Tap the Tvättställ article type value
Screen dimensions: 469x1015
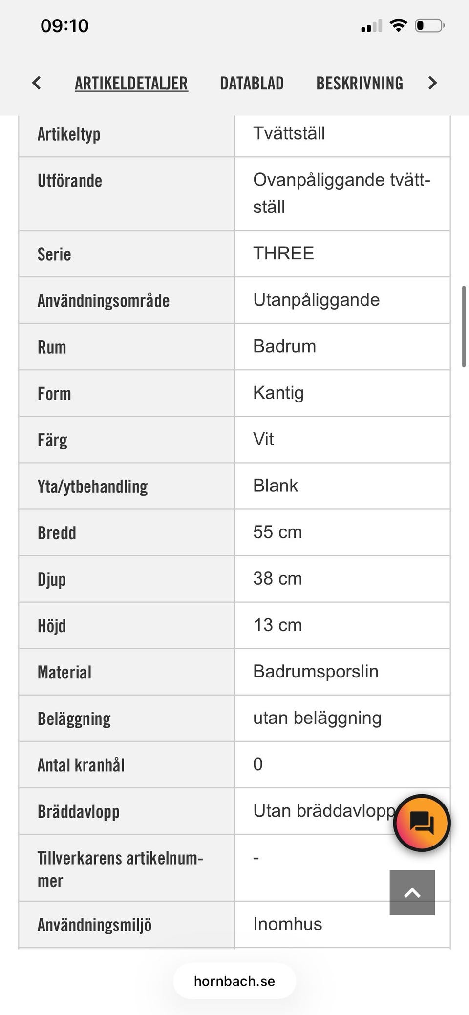click(289, 133)
